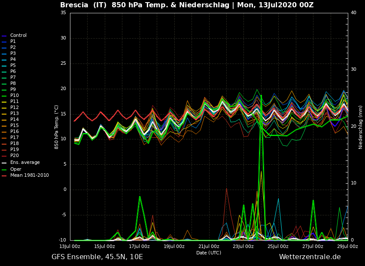Select the "Ens. average" legend label
This screenshot has height=266, width=365.
coord(25,163)
